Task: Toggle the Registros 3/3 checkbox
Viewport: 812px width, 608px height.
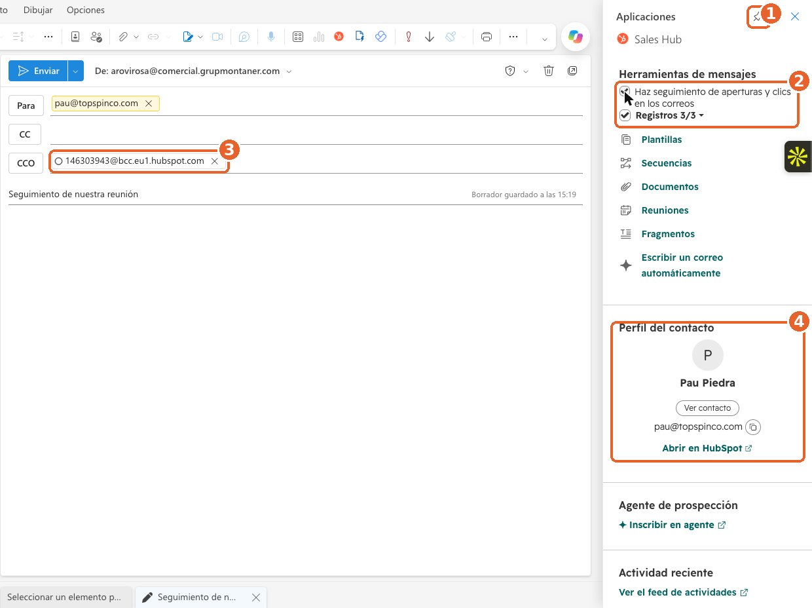Action: coord(625,115)
